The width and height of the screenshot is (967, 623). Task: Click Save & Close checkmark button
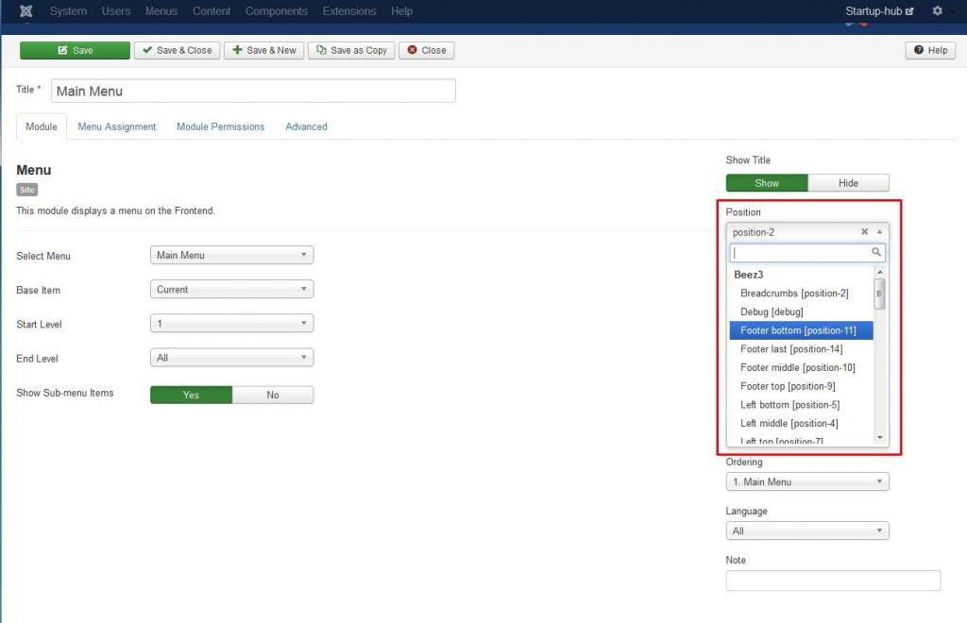click(177, 50)
